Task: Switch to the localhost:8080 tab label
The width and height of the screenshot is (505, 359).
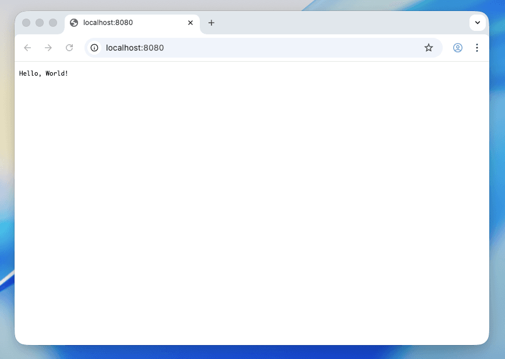Action: pos(108,23)
